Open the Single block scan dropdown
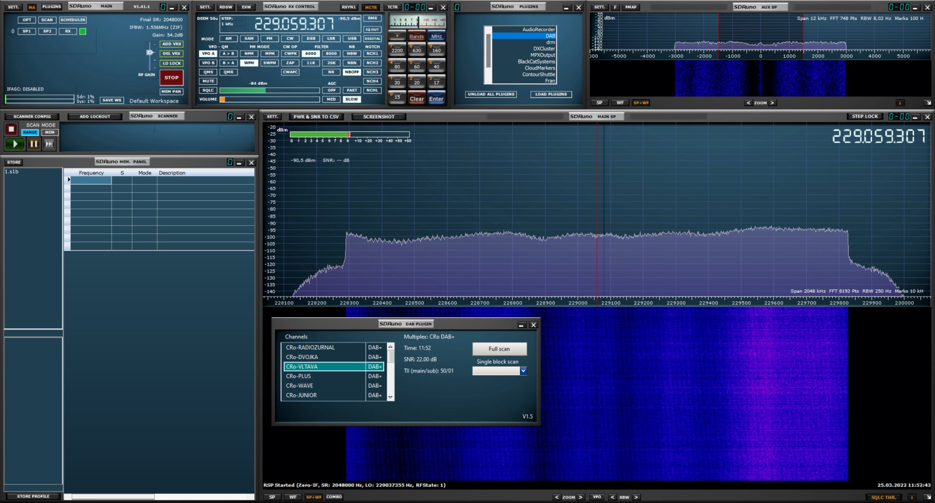This screenshot has width=935, height=503. (x=523, y=371)
